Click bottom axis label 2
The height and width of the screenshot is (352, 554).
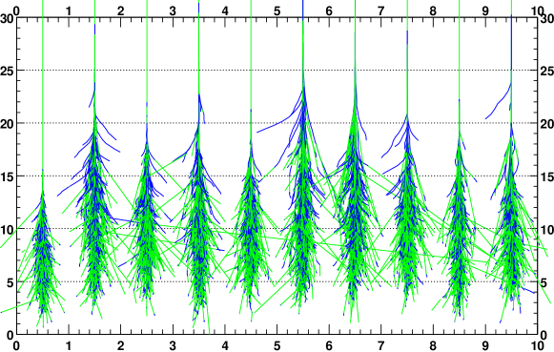coord(120,345)
